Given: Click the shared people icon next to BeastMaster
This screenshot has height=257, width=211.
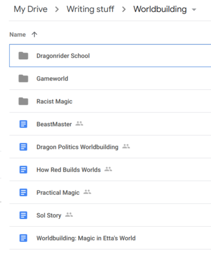Looking at the screenshot, I should click(79, 124).
